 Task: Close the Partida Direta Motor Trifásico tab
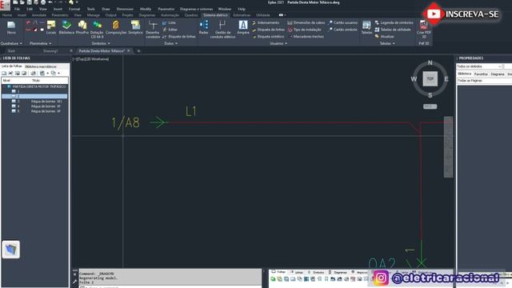129,51
